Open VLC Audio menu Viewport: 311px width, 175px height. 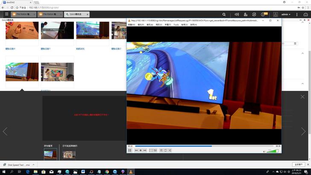[150, 25]
